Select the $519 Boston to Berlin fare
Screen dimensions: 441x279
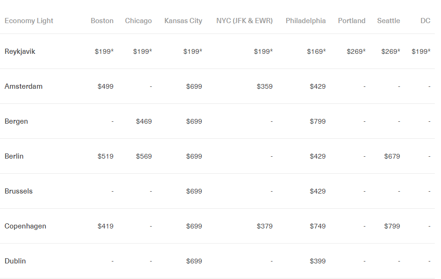106,156
